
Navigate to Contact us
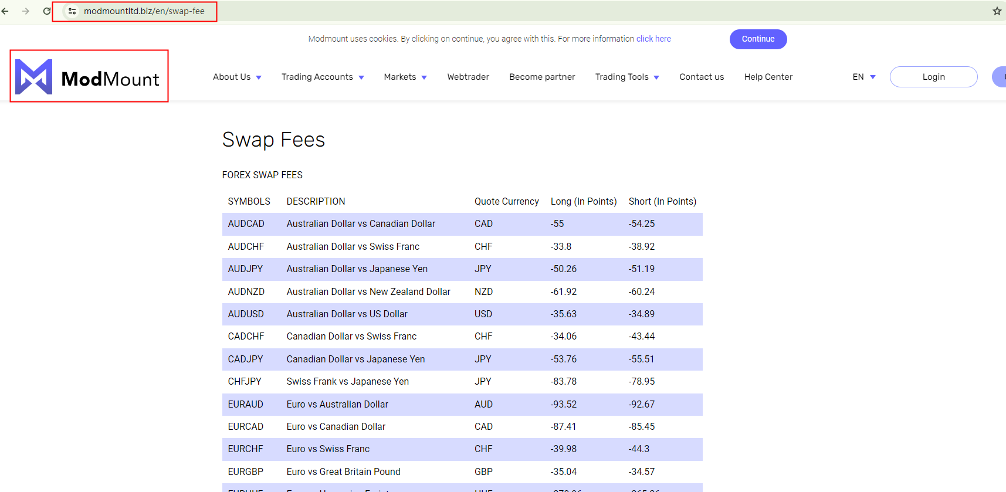click(702, 77)
